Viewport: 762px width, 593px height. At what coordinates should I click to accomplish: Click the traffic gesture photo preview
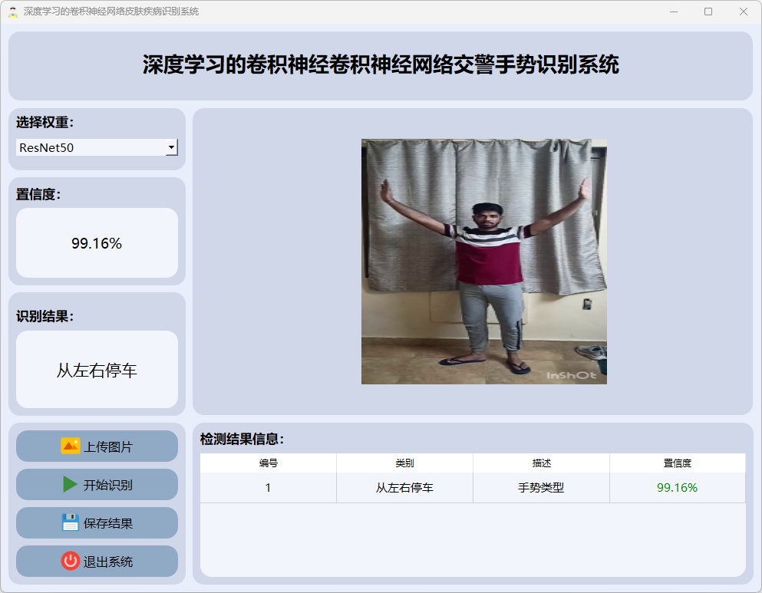click(x=484, y=262)
